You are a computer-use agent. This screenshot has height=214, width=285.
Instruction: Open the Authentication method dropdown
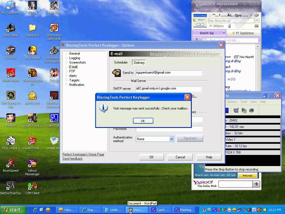tap(171, 139)
